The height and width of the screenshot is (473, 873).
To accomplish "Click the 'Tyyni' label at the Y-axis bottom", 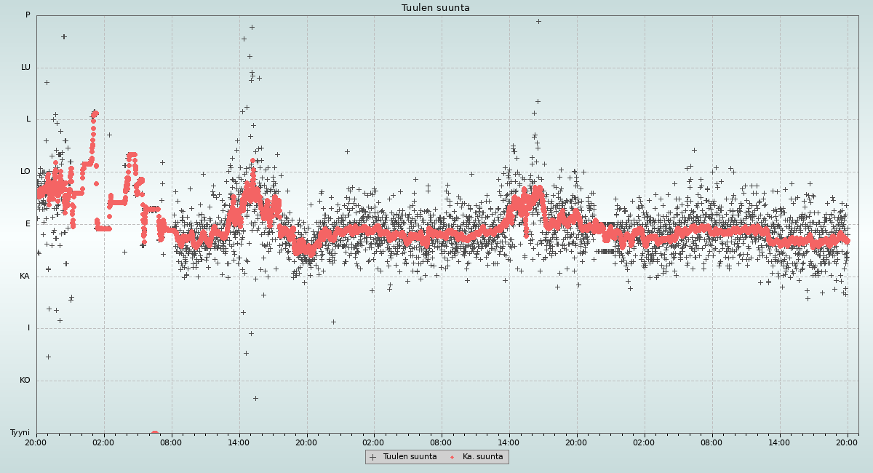I will tap(20, 433).
